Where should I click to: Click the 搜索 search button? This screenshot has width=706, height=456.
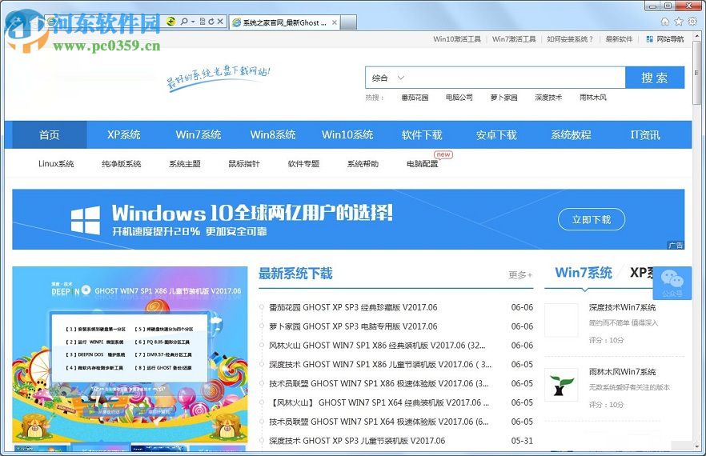pyautogui.click(x=655, y=78)
